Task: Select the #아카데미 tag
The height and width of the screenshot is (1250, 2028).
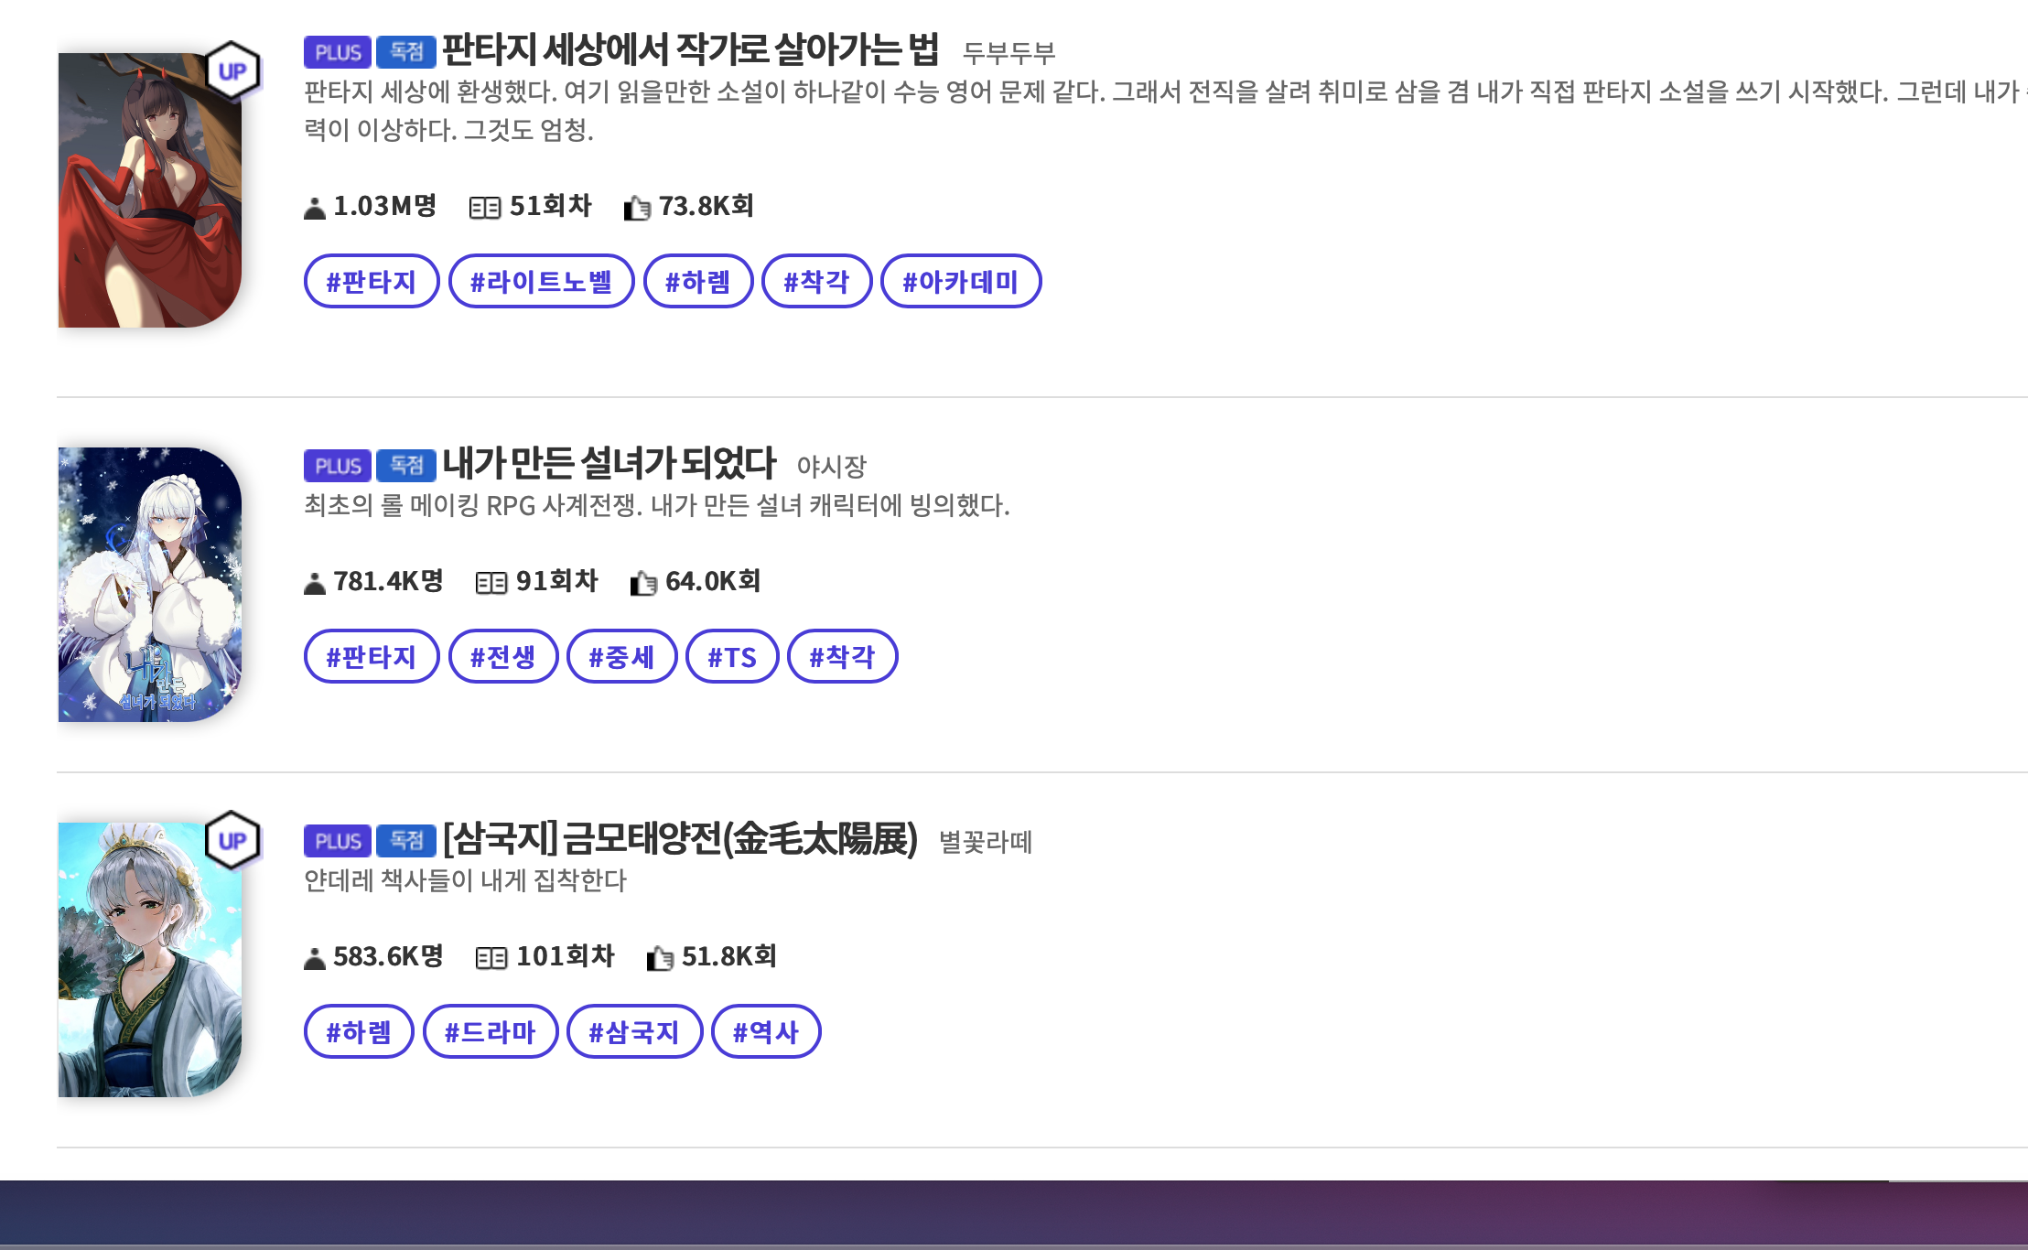Action: (x=960, y=282)
